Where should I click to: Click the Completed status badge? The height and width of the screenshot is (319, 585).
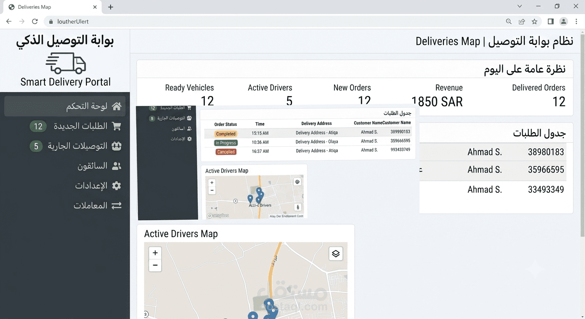coord(226,134)
